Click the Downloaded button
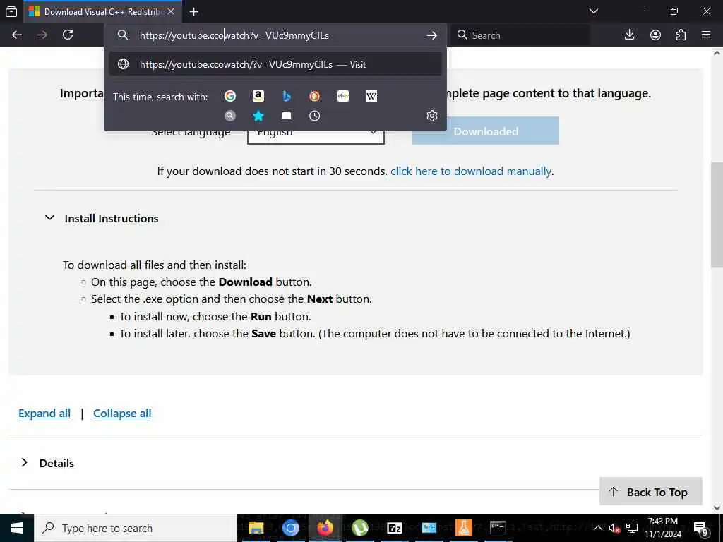Screen dimensions: 723x542 [x=486, y=131]
